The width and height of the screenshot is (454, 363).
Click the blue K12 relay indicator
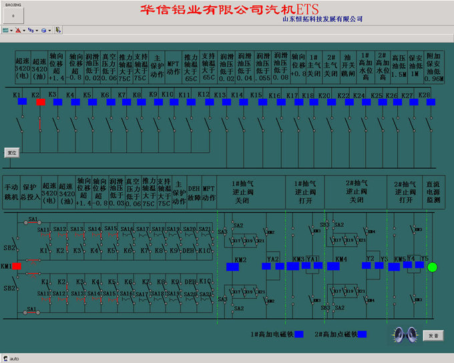click(x=210, y=102)
